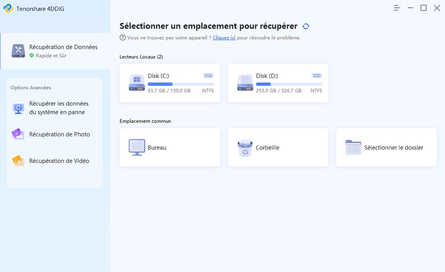Click the Disk (D:) usage bar

click(289, 84)
